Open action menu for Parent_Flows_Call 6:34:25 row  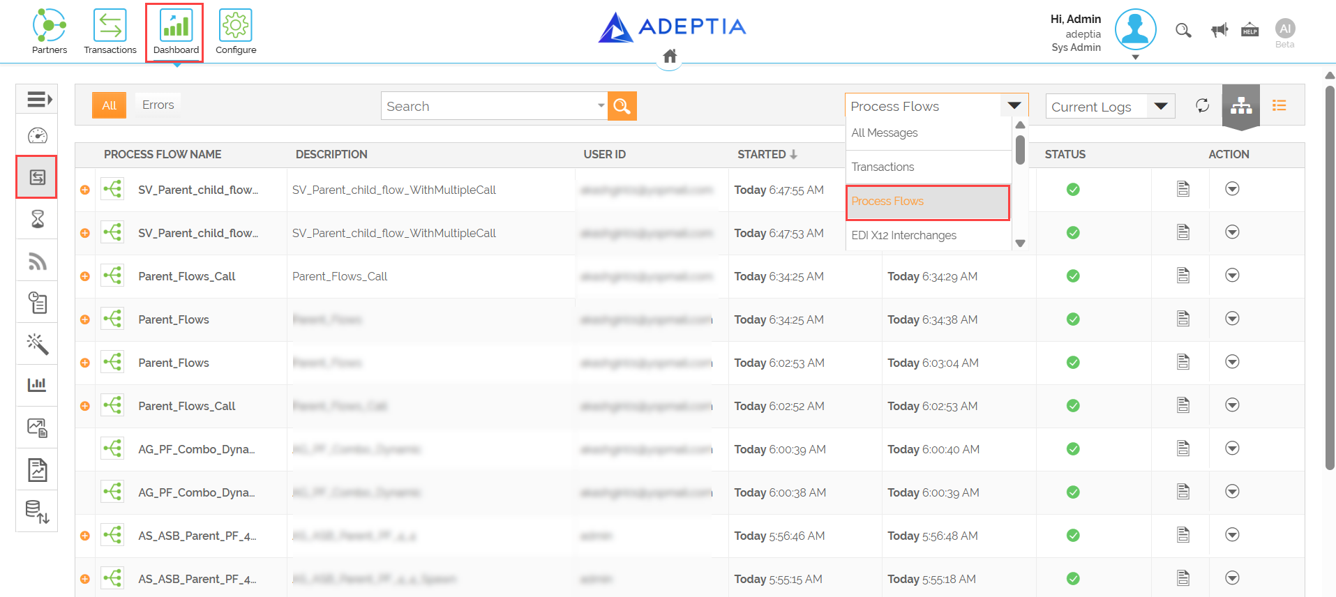1233,275
